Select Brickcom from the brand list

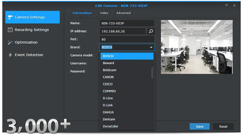pos(127,70)
